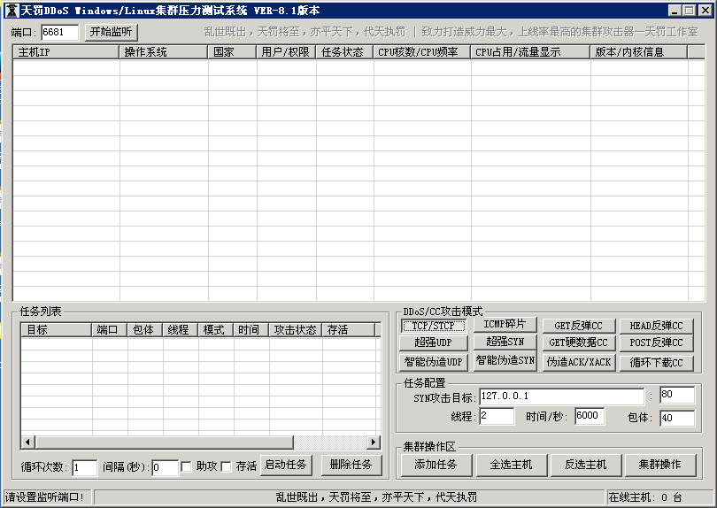Click the 攻击状态 header in task list
The image size is (717, 508).
pos(296,330)
